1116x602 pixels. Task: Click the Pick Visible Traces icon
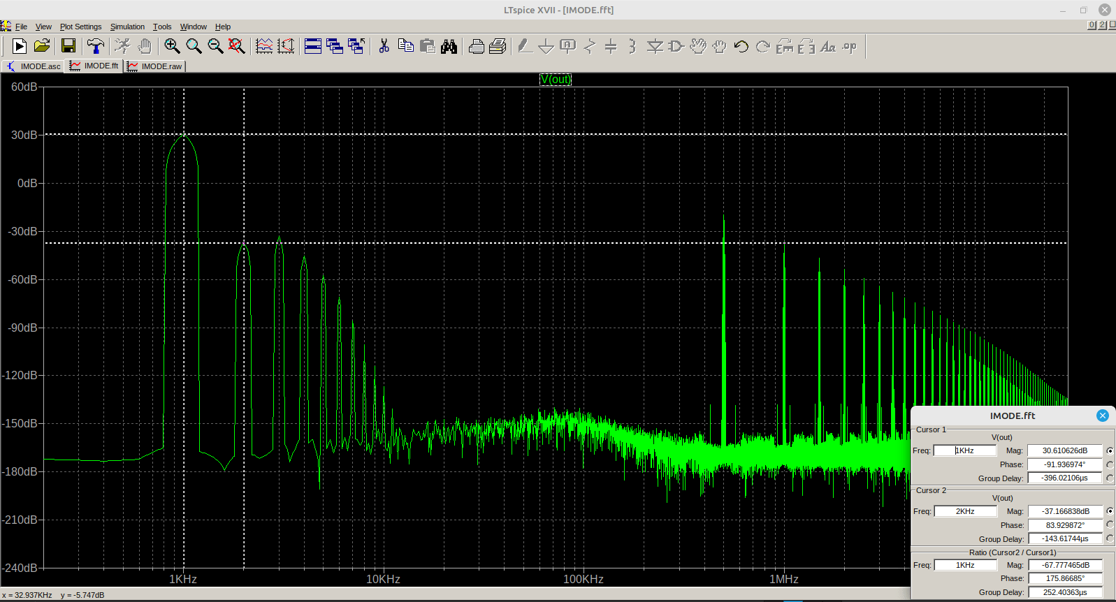point(286,46)
